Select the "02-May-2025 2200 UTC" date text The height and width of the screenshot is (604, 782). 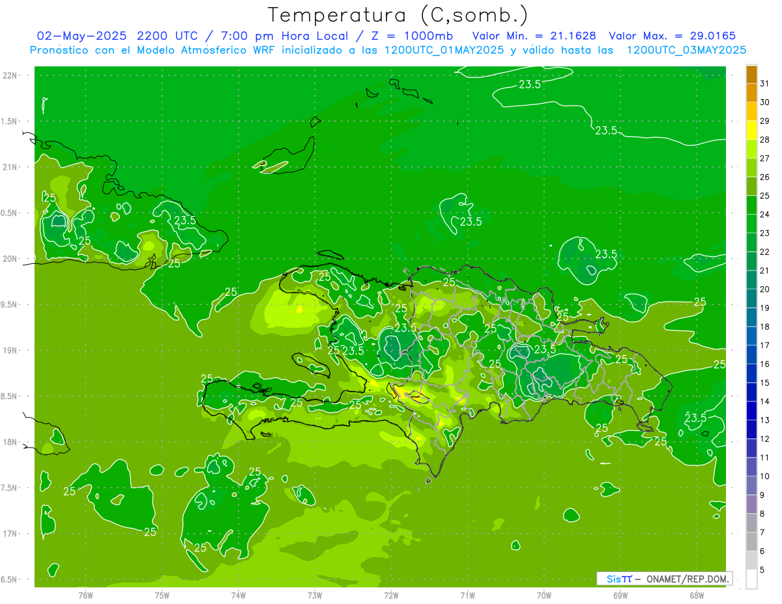[x=117, y=36]
